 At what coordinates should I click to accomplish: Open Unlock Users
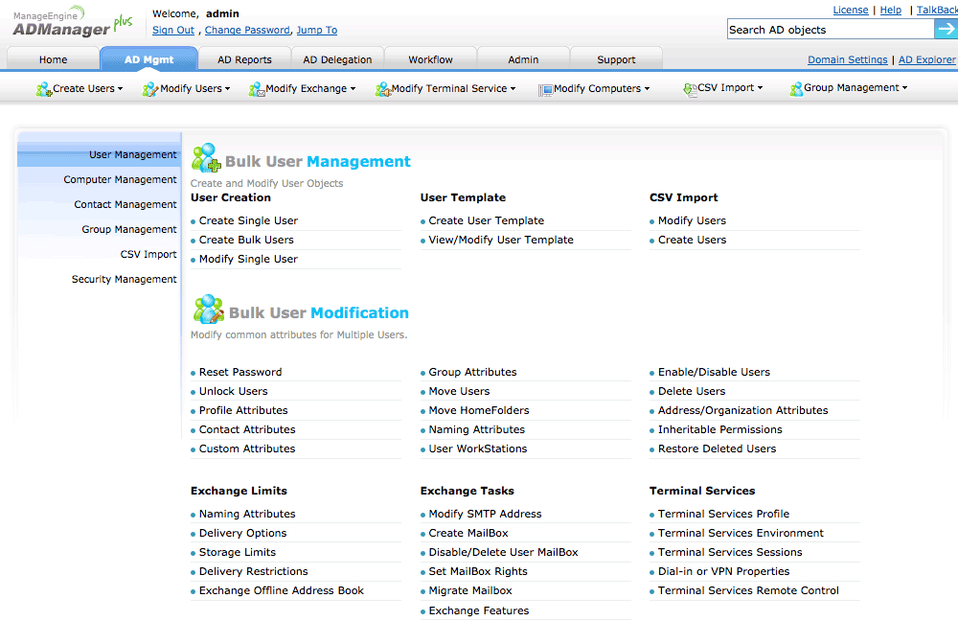(x=234, y=391)
